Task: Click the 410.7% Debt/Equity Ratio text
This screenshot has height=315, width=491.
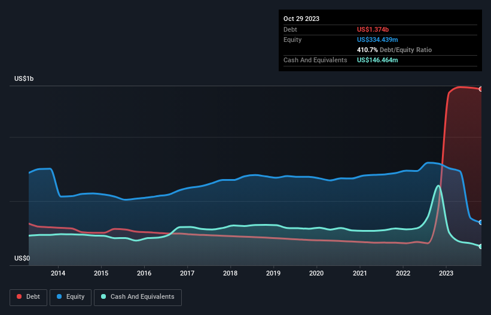Action: point(394,50)
